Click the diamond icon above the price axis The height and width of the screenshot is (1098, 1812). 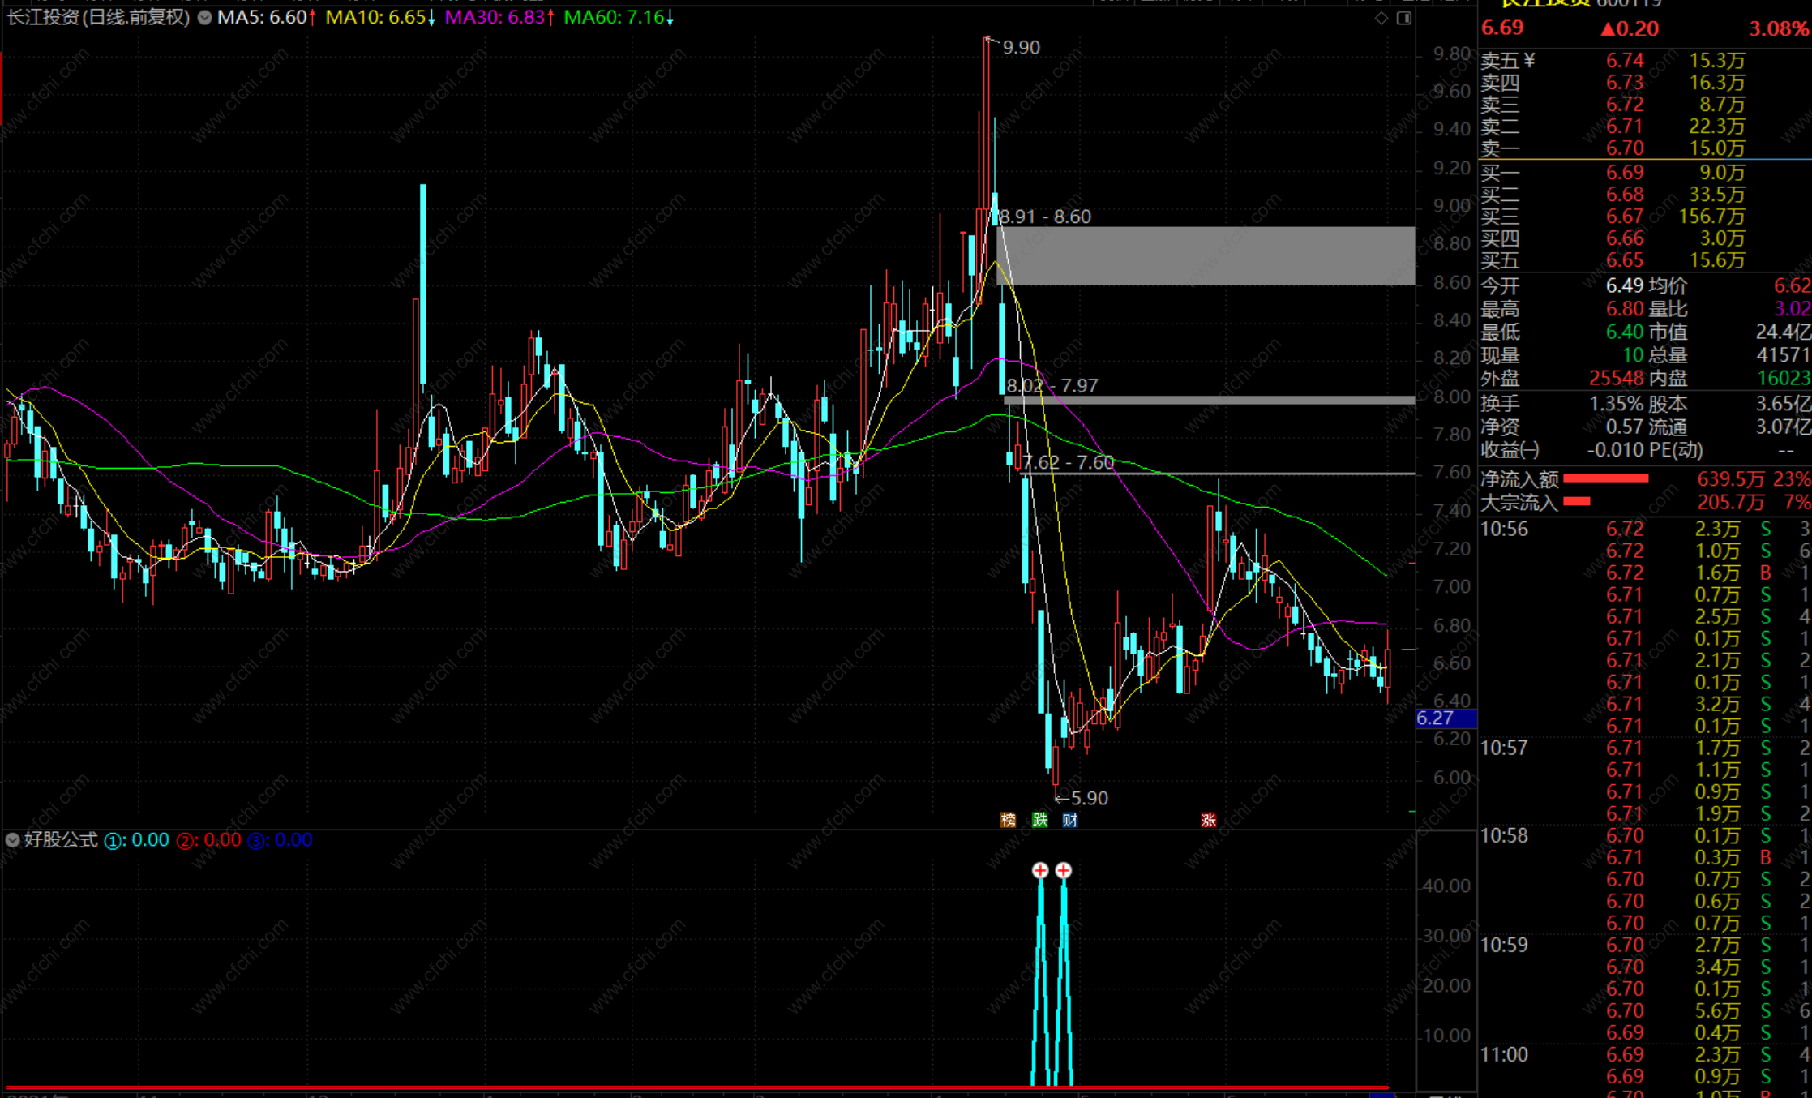click(1381, 18)
